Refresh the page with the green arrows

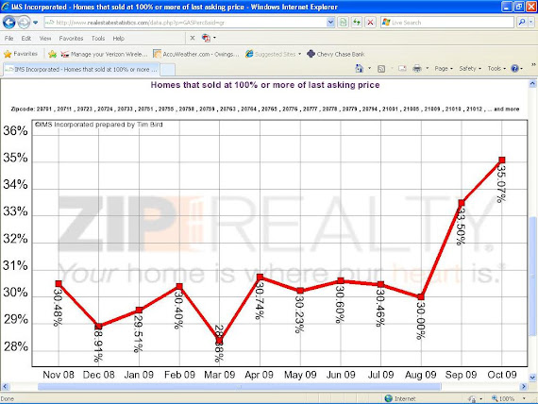tap(357, 23)
